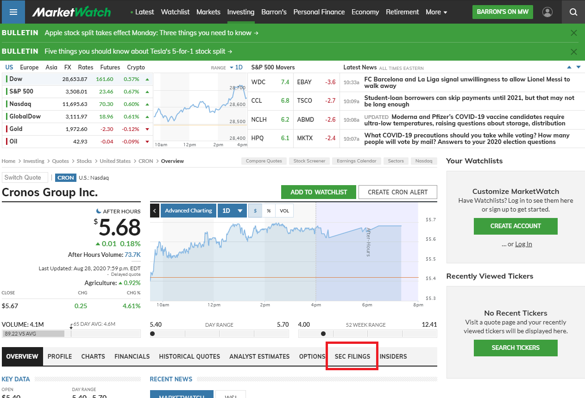Click the 52 week range marker
The image size is (585, 398).
pos(323,334)
